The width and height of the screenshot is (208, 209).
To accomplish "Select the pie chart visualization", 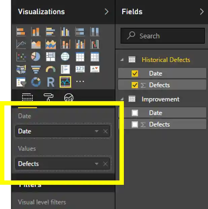I will point(36,56).
